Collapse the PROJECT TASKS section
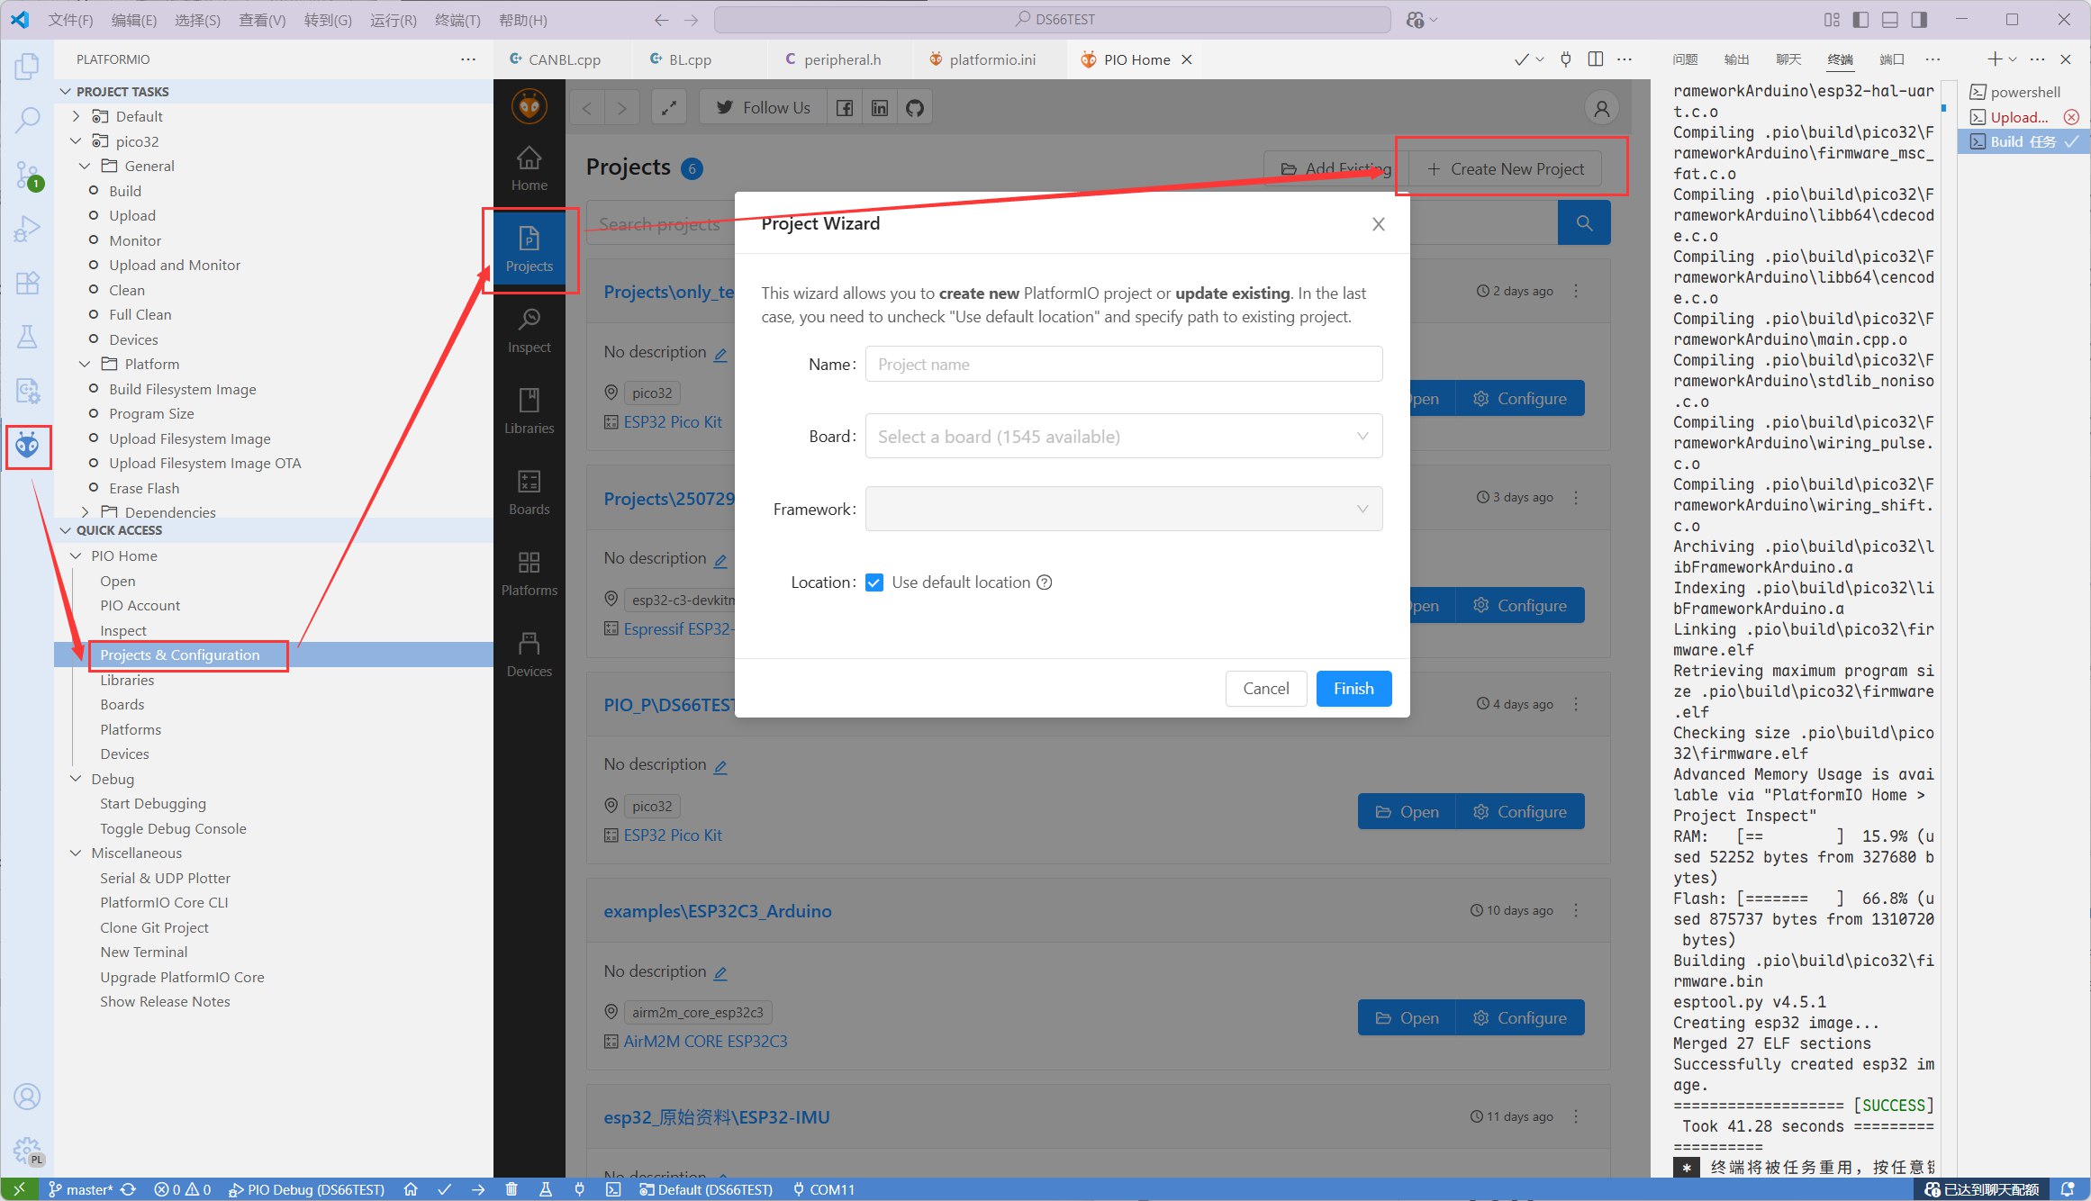 tap(66, 92)
